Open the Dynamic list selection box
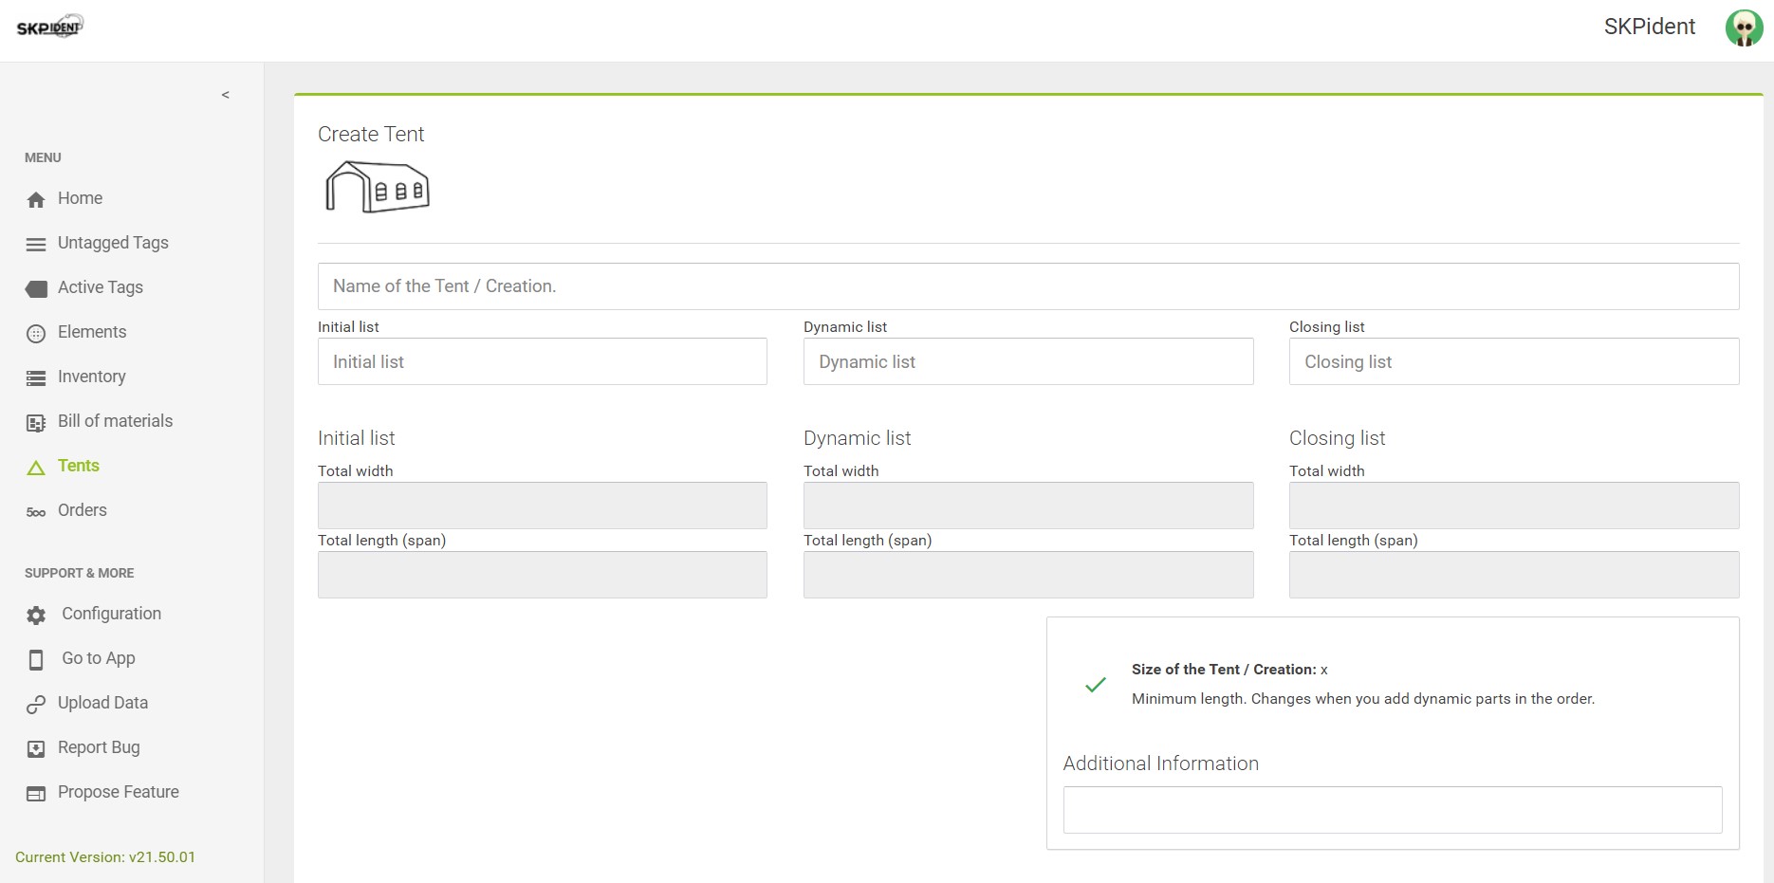The width and height of the screenshot is (1774, 883). 1027,361
